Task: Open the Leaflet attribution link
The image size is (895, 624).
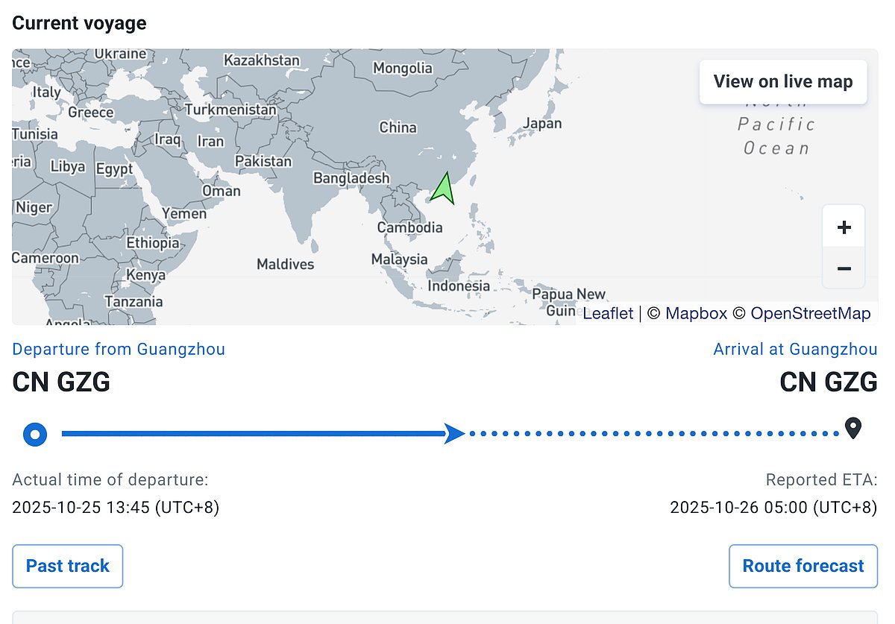Action: (608, 313)
